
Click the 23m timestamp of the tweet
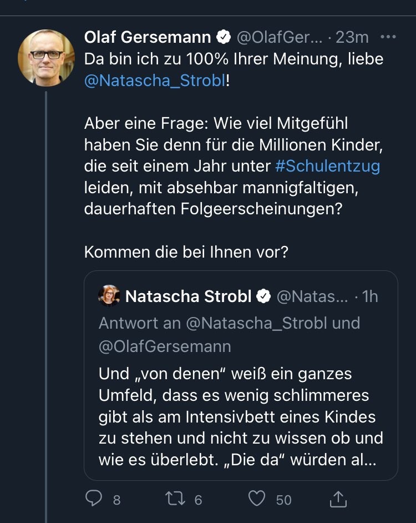[352, 37]
